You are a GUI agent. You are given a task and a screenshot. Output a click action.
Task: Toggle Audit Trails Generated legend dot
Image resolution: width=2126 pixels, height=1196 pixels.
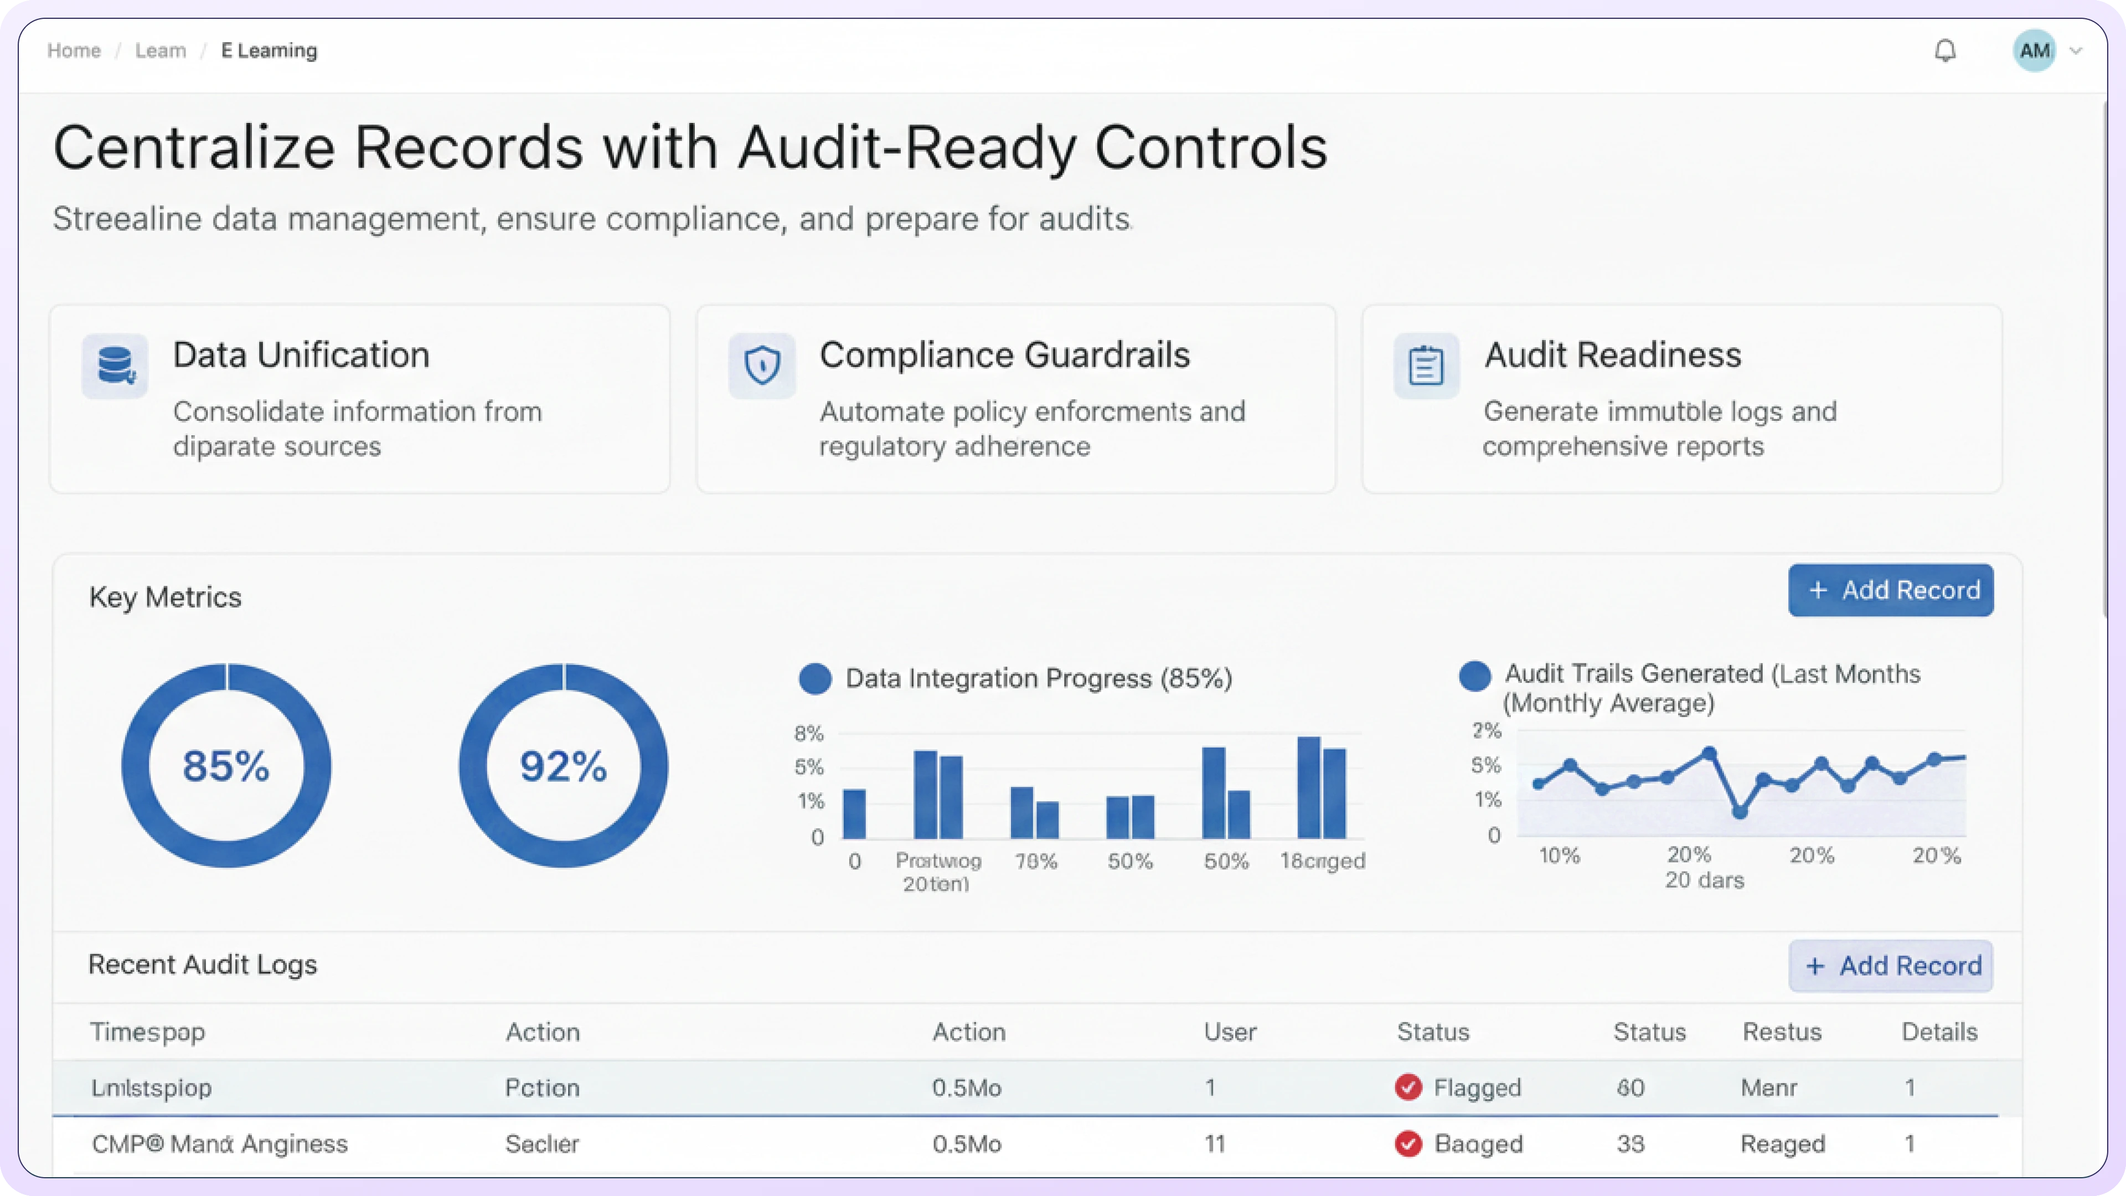[1475, 675]
